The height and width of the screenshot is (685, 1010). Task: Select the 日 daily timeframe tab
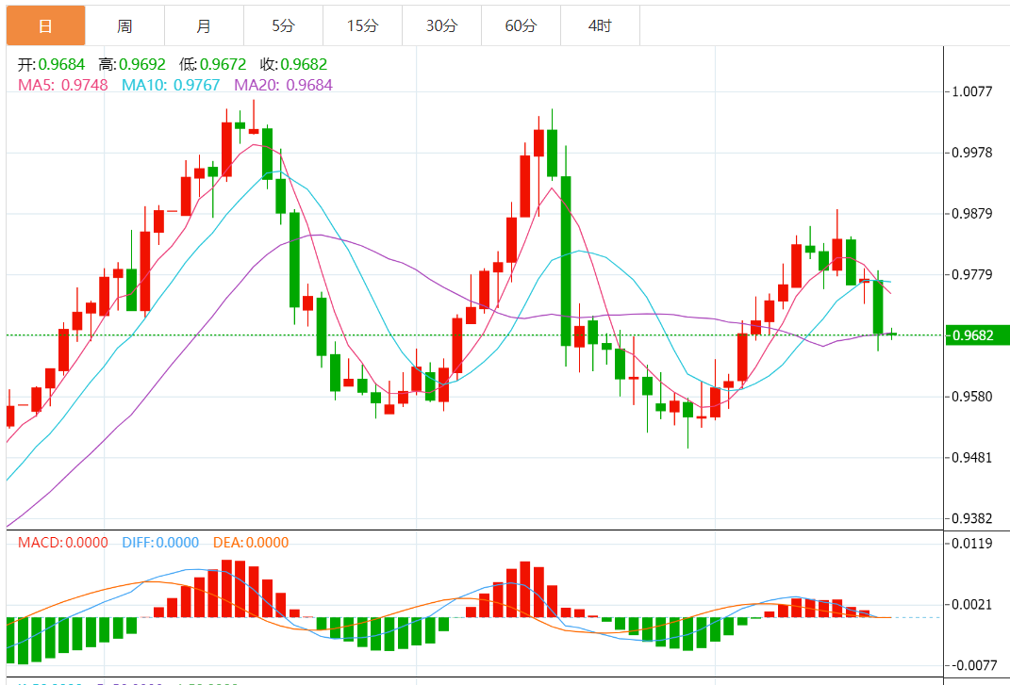click(45, 25)
